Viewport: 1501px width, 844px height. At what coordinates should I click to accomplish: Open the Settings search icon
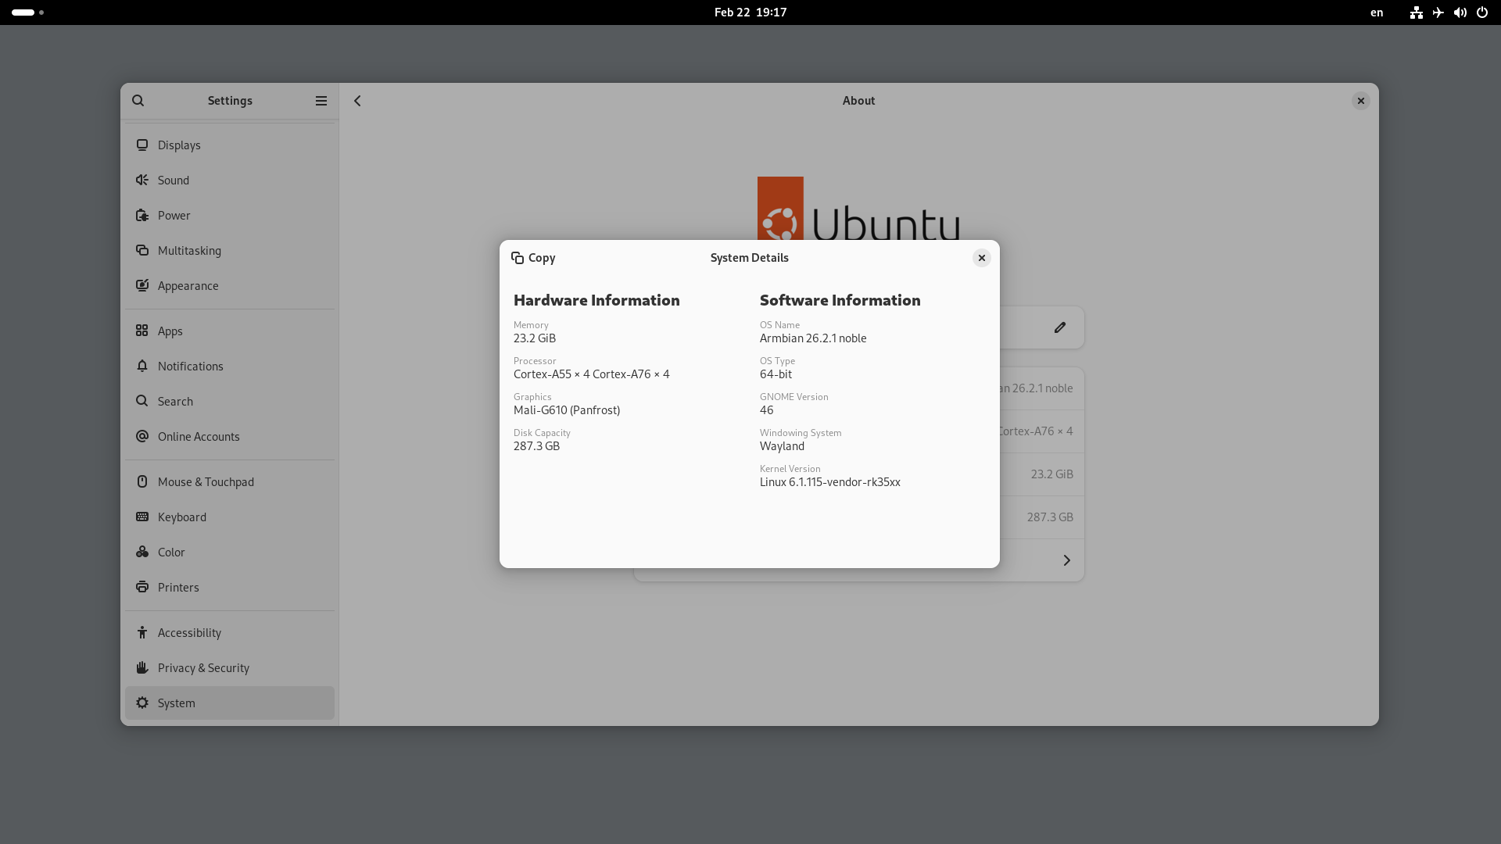pos(138,101)
